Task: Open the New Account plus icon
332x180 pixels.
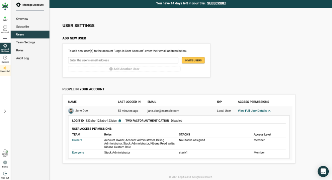Action: pyautogui.click(x=5, y=27)
